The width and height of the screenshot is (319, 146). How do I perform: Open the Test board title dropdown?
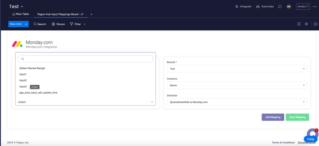click(16, 7)
